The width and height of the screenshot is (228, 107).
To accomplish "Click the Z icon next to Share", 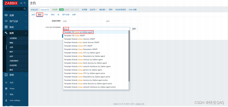I will coord(6,88).
